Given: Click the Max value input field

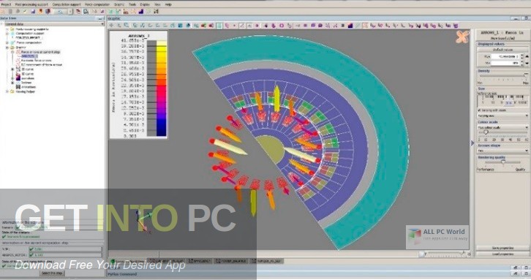Looking at the screenshot, I should [x=505, y=56].
